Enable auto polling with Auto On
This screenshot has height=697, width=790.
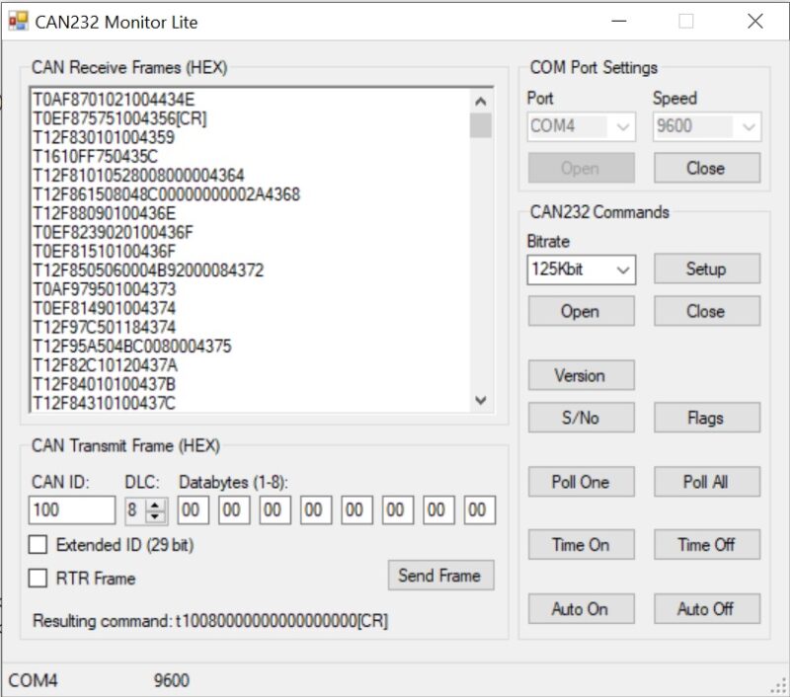(582, 609)
